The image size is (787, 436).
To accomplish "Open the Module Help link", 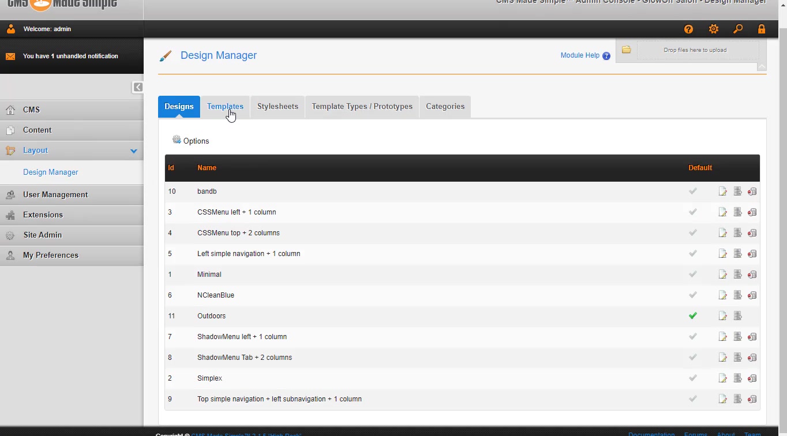I will coord(580,55).
